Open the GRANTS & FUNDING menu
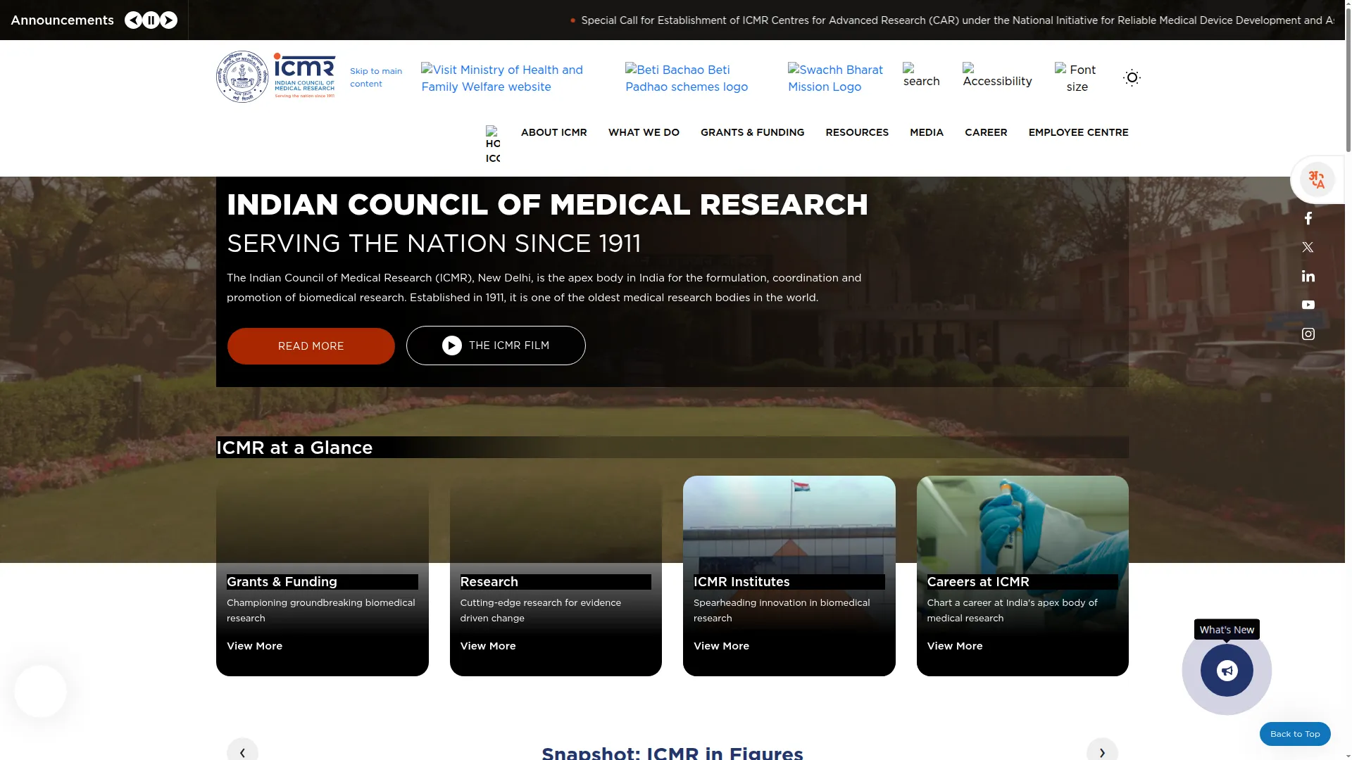Screen dimensions: 1352x760 (752, 132)
